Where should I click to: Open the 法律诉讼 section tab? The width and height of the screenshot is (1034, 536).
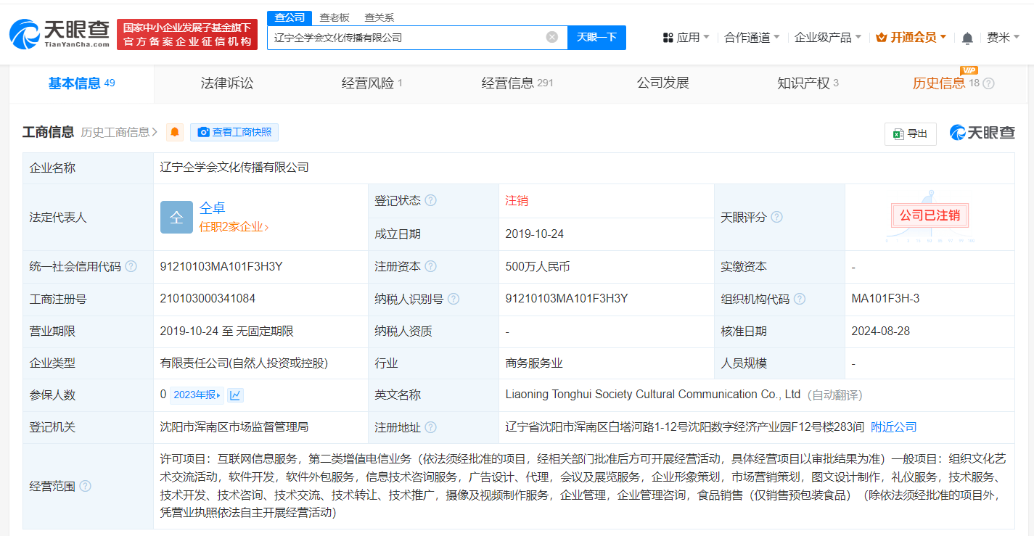228,83
